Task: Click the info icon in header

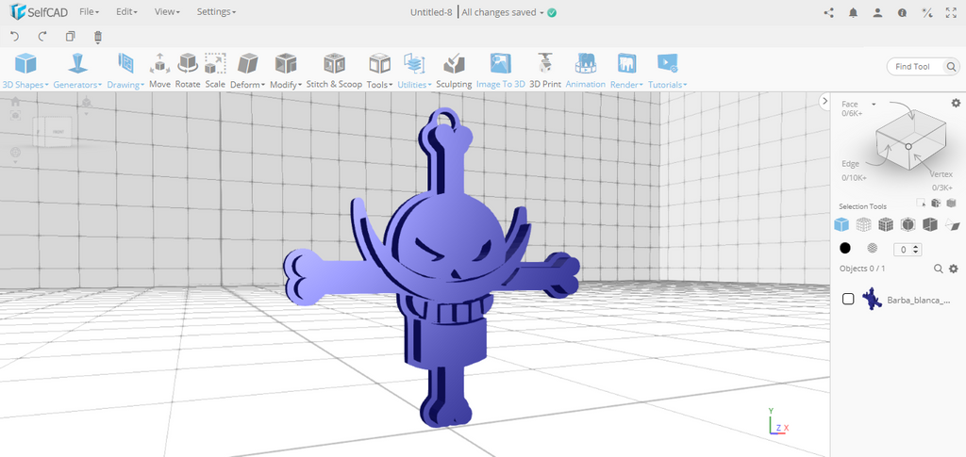Action: click(x=903, y=12)
